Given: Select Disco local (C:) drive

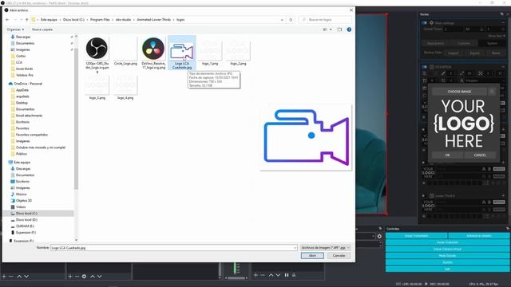Looking at the screenshot, I should coord(26,213).
